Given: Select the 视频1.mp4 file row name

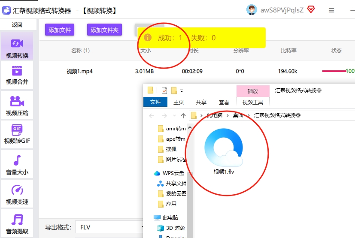Looking at the screenshot, I should 79,72.
